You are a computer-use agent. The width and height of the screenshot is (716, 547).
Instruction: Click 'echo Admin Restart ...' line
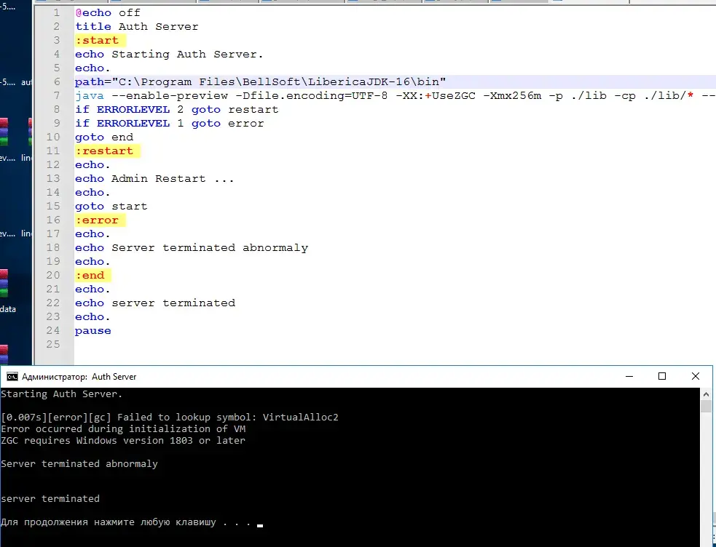pyautogui.click(x=154, y=179)
